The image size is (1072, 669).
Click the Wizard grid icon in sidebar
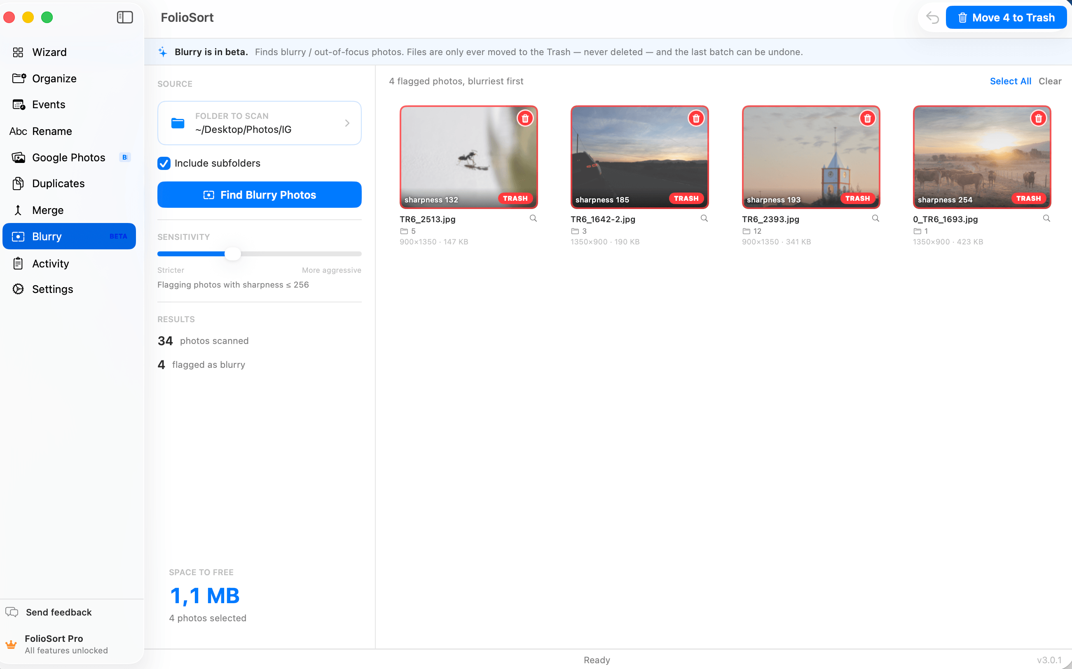point(18,52)
